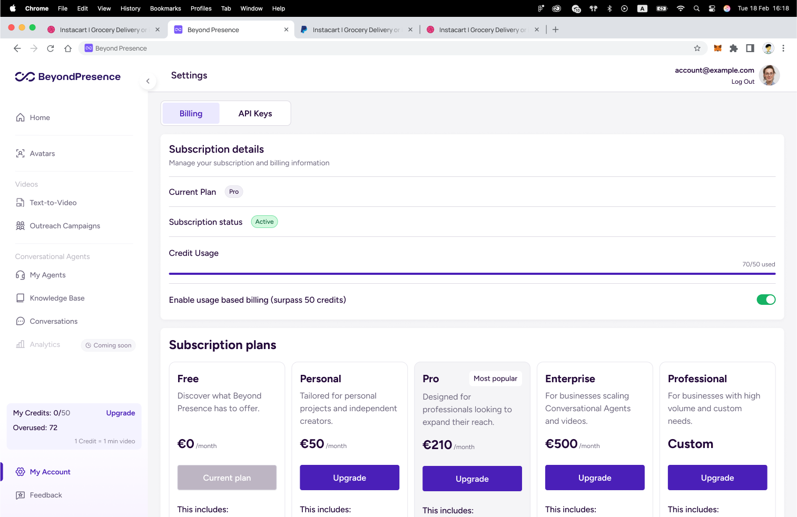Open the History menu

click(130, 8)
